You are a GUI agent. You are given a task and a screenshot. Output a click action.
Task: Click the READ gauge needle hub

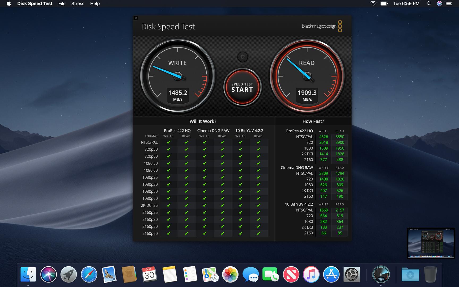coord(307,76)
